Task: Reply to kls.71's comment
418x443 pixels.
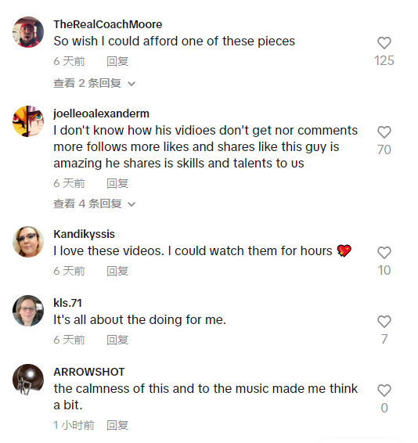Action: pyautogui.click(x=117, y=340)
